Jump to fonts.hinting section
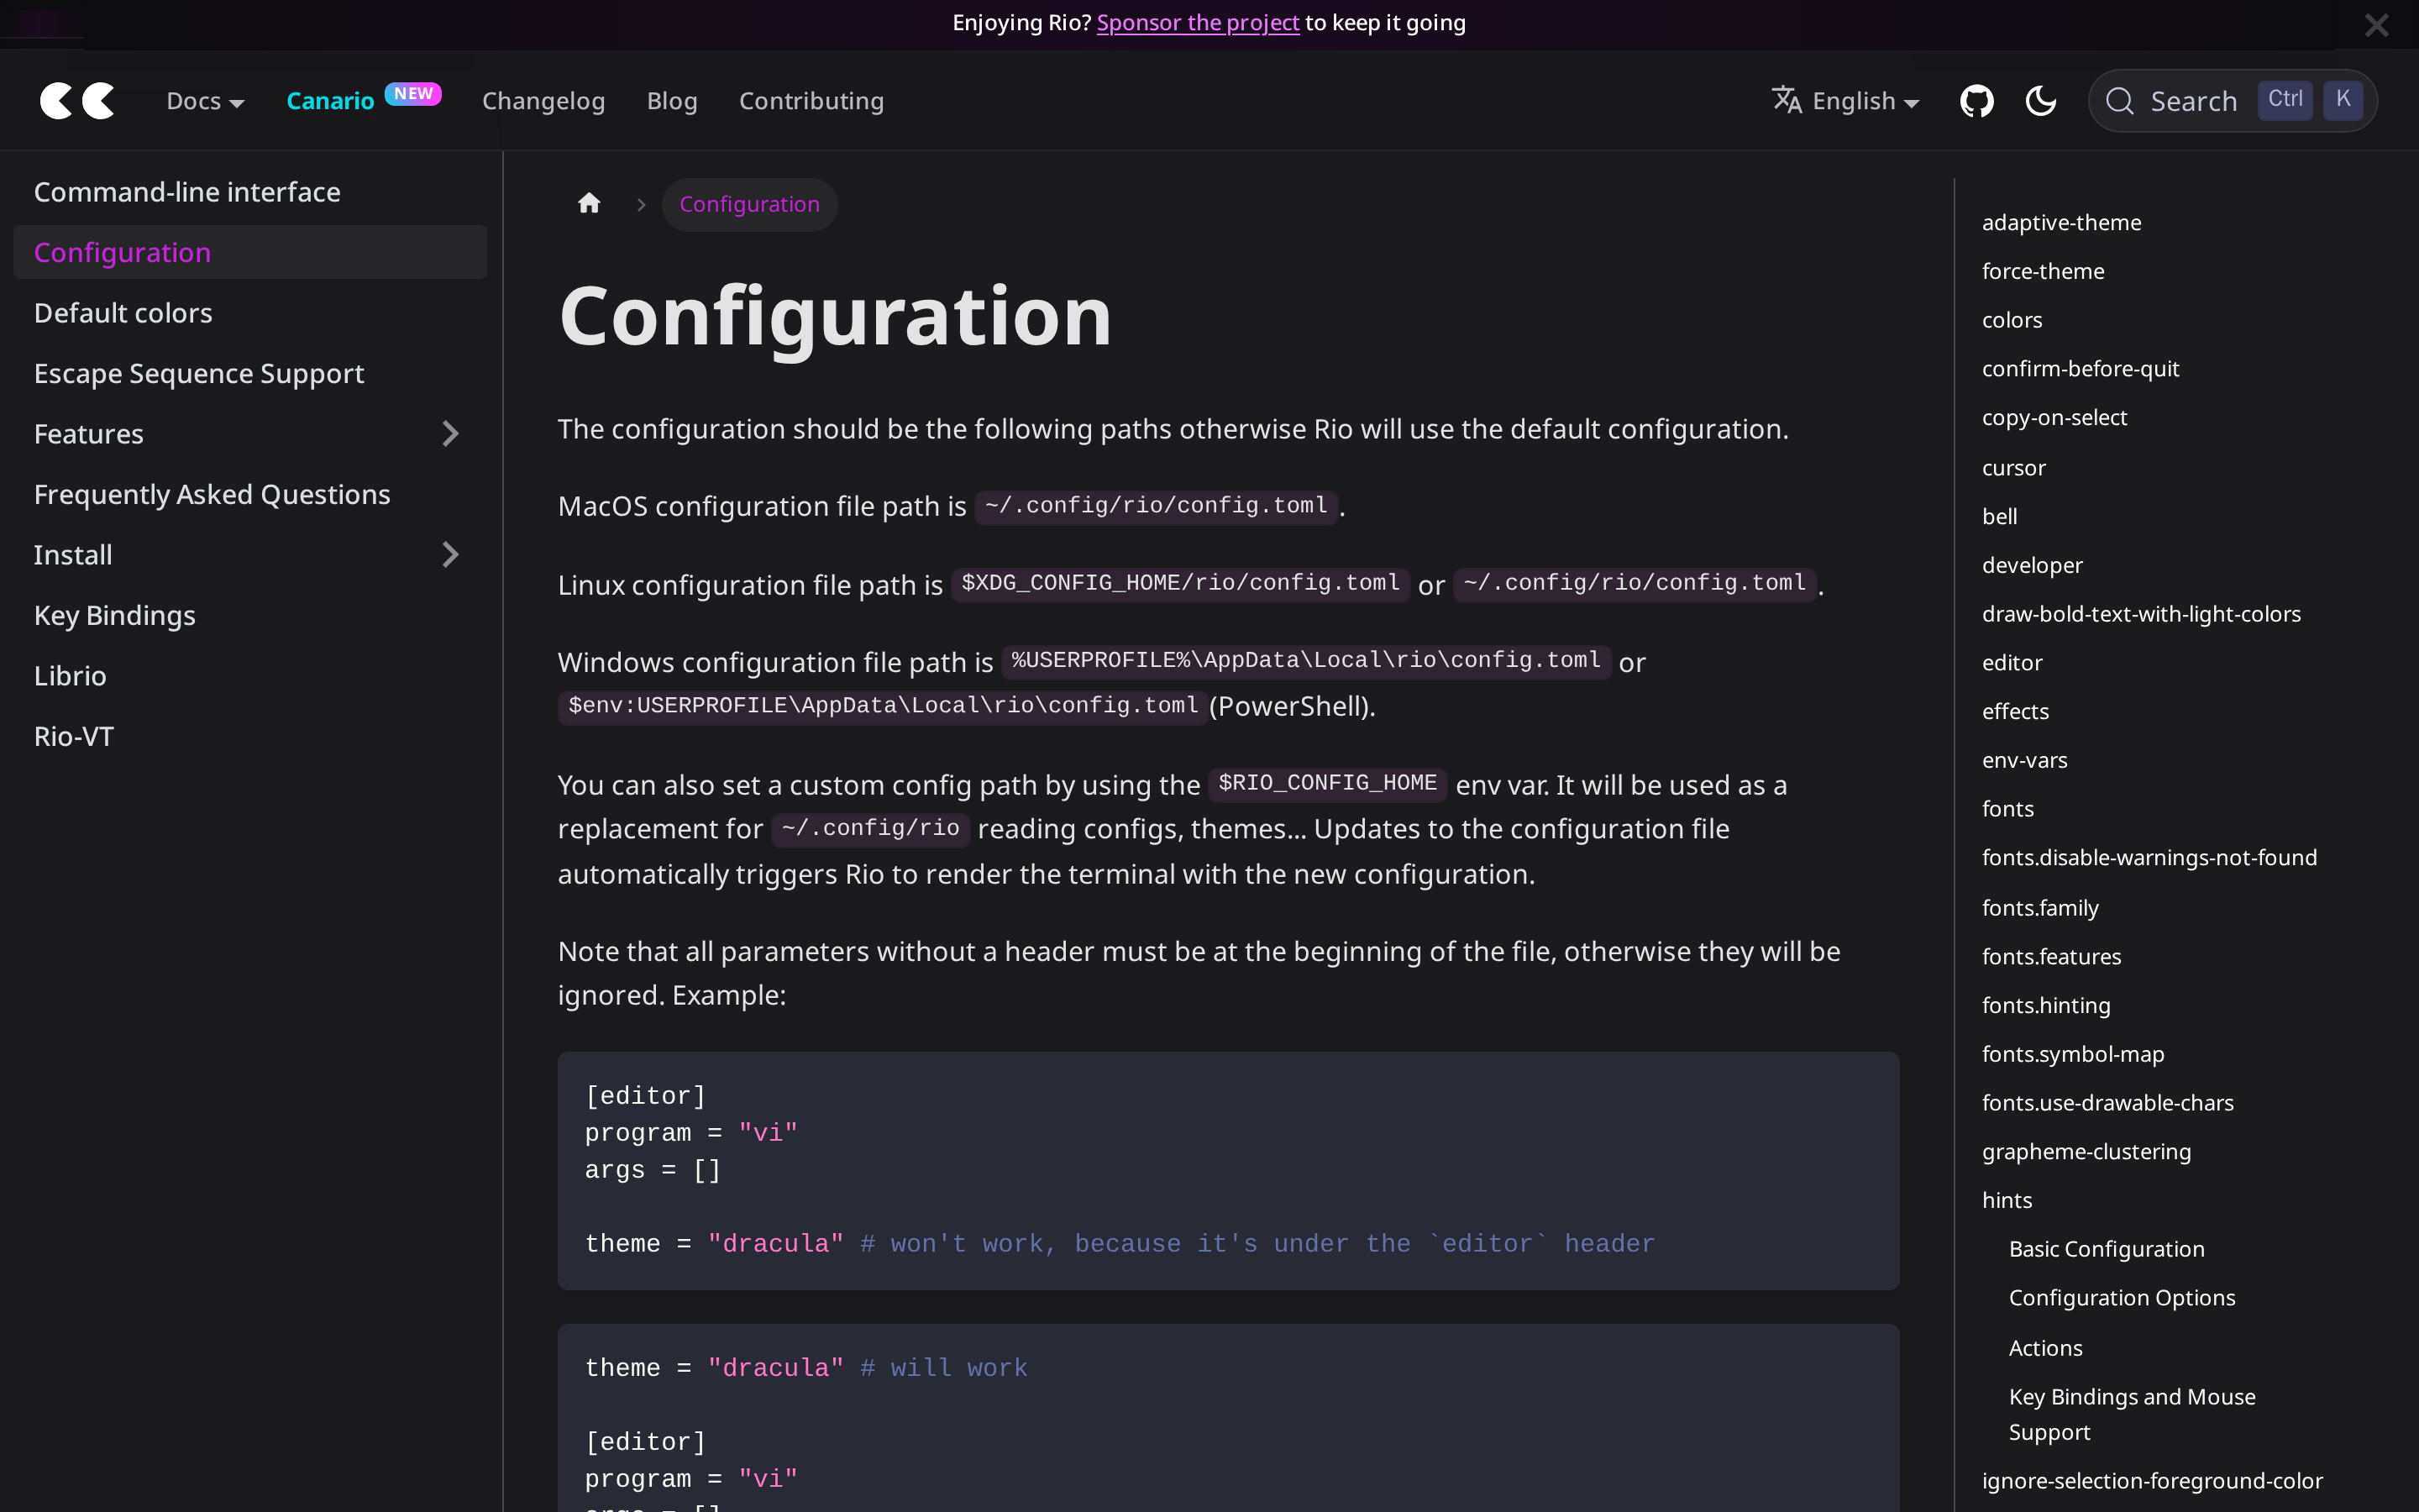 pyautogui.click(x=2046, y=1005)
